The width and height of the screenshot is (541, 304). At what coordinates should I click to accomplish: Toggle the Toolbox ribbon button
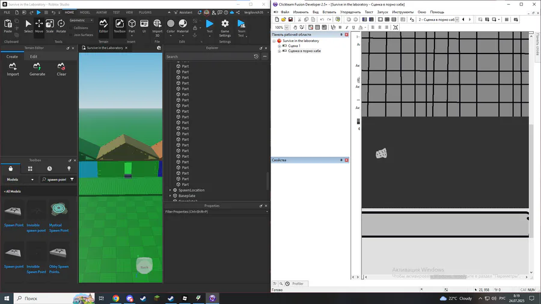[x=120, y=26]
